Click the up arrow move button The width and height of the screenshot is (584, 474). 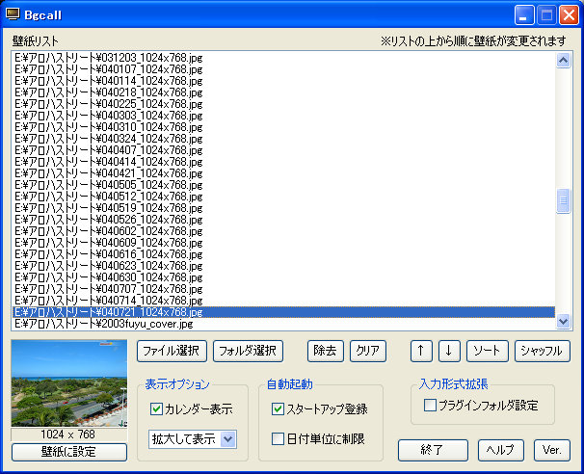tap(420, 351)
